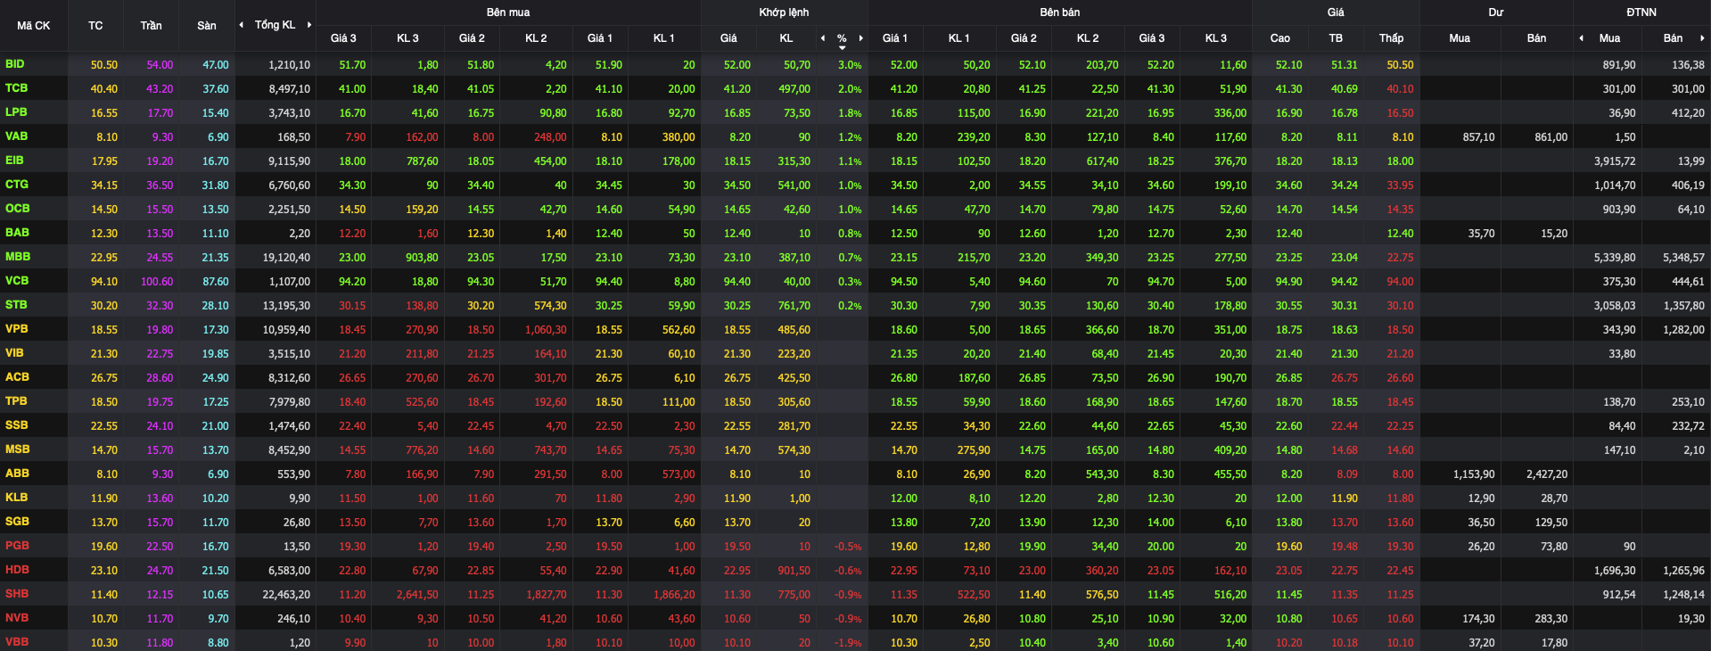This screenshot has height=651, width=1711.
Task: Click KL 1 header under Bên mua
Action: [664, 38]
